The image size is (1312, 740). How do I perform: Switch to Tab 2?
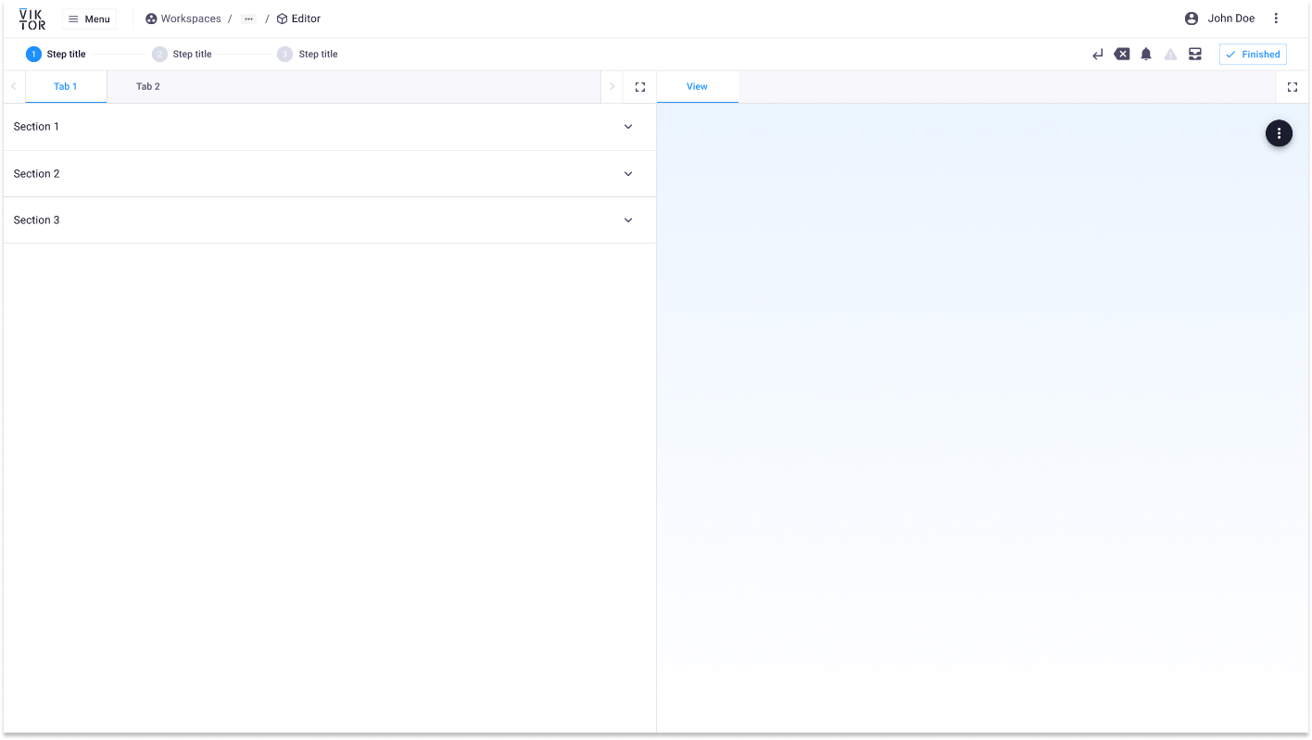pyautogui.click(x=148, y=86)
